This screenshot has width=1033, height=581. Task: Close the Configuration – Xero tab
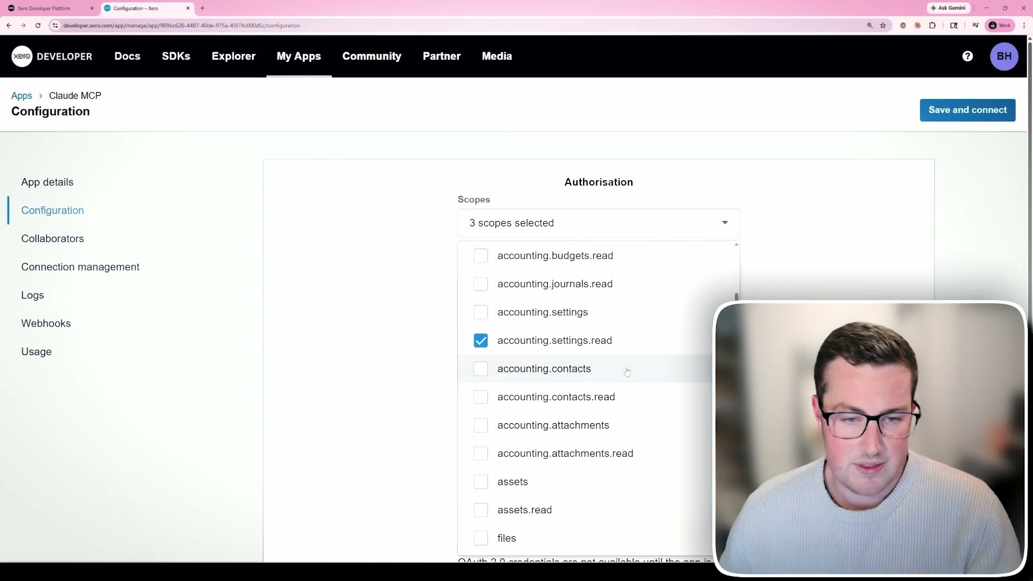pyautogui.click(x=188, y=8)
